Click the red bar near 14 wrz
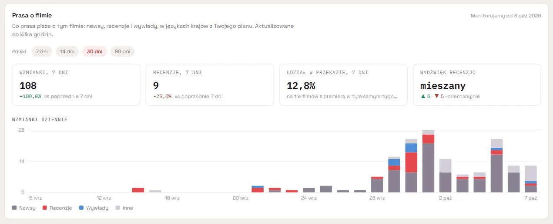 tap(138, 190)
